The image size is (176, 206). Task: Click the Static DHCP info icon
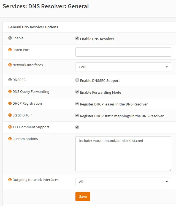click(x=10, y=115)
